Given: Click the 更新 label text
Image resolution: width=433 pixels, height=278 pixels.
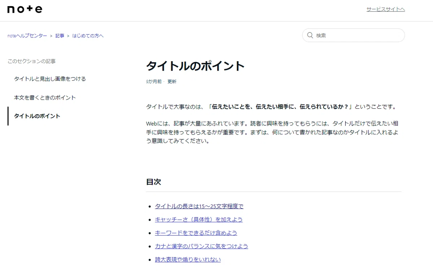Looking at the screenshot, I should tap(172, 82).
